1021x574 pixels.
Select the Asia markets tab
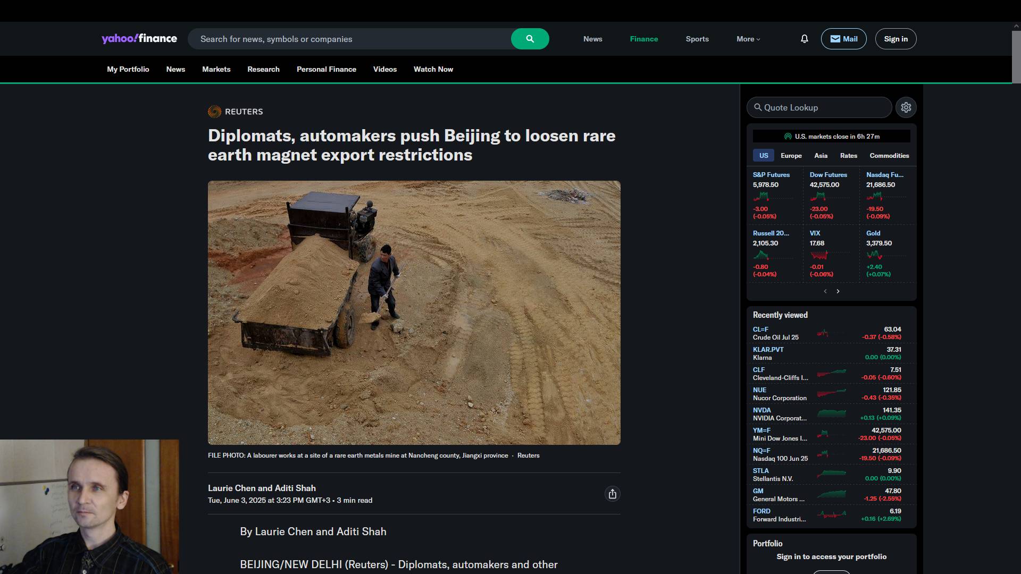point(821,156)
